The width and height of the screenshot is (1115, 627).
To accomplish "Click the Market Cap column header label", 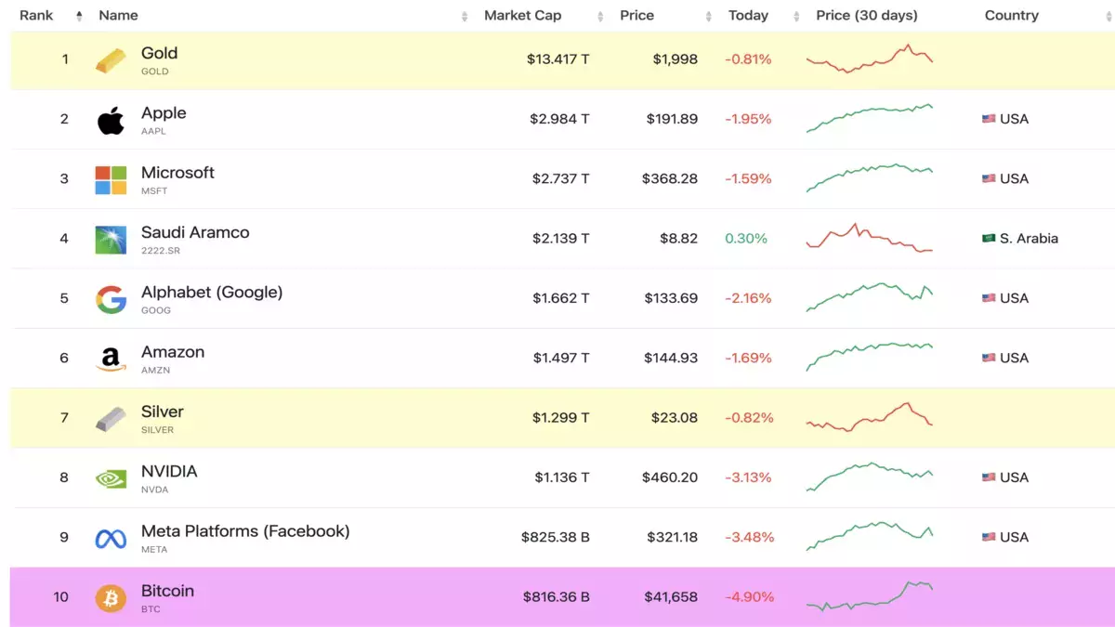I will [x=523, y=16].
